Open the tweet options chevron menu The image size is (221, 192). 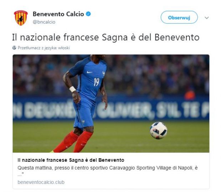(x=207, y=18)
